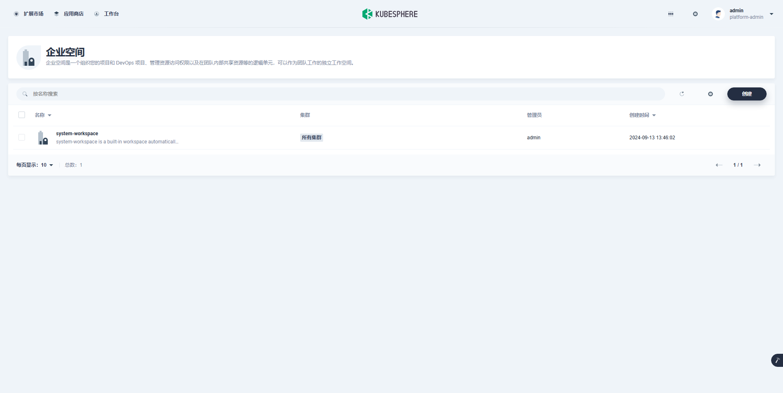Sort by 创建时间 column dropdown

click(643, 115)
